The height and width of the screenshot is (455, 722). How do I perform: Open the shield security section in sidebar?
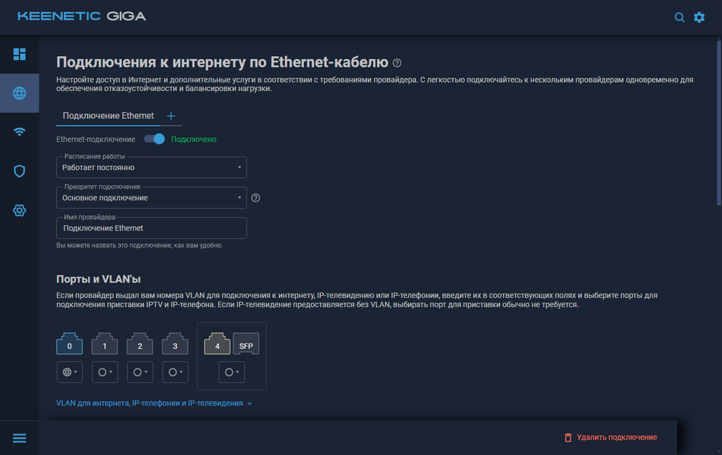(x=19, y=171)
